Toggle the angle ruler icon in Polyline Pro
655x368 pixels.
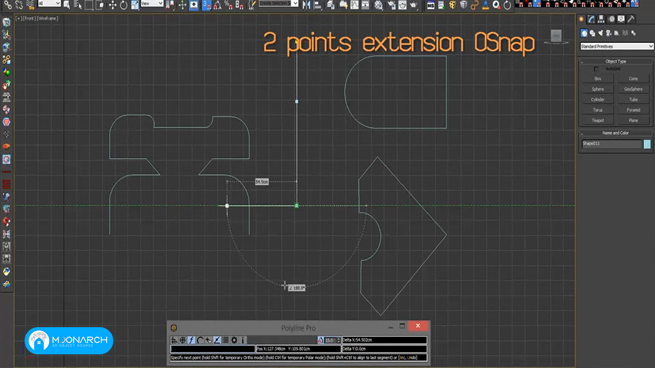point(217,340)
